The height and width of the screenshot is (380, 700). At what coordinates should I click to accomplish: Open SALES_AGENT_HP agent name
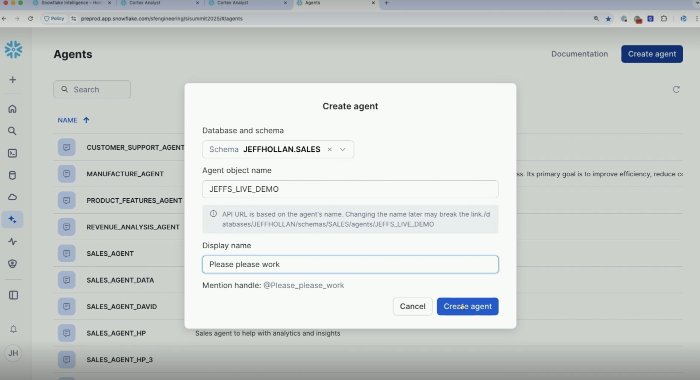click(116, 333)
